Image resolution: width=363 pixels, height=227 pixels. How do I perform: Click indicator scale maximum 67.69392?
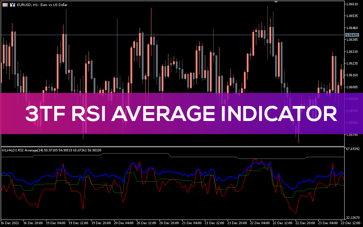click(353, 149)
